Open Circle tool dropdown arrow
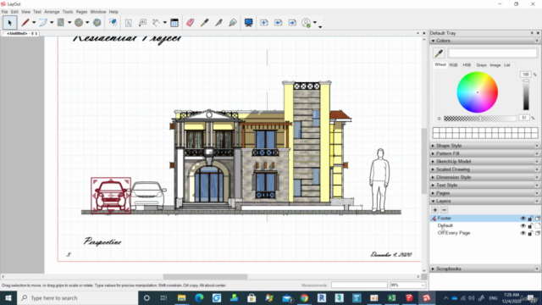This screenshot has width=542, height=305. (x=87, y=23)
